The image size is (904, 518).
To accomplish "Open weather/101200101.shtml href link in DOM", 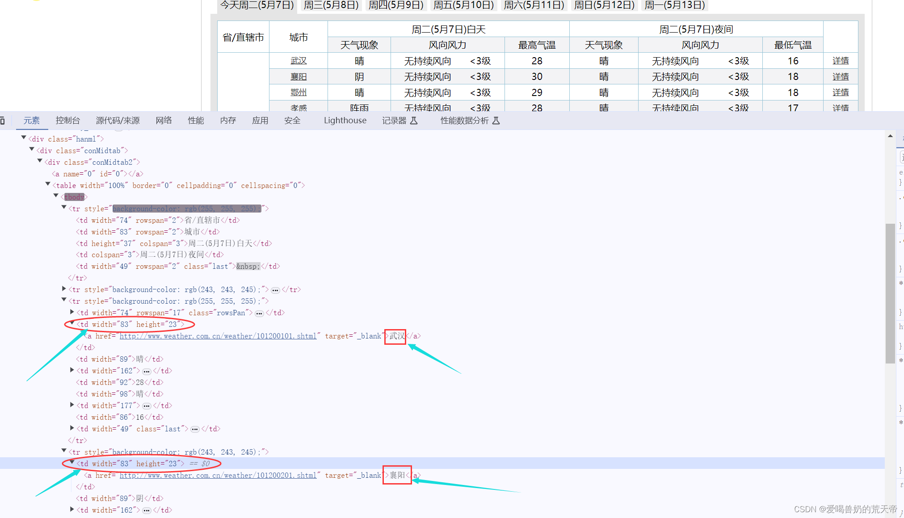I will [218, 336].
